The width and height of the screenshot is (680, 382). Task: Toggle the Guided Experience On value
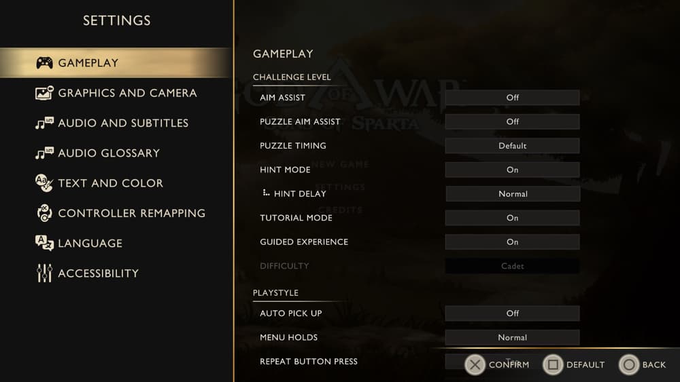[x=512, y=242]
